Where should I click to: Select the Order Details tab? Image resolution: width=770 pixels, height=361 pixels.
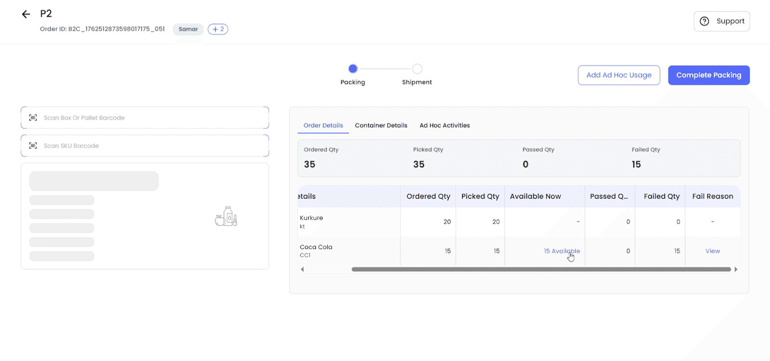point(323,125)
